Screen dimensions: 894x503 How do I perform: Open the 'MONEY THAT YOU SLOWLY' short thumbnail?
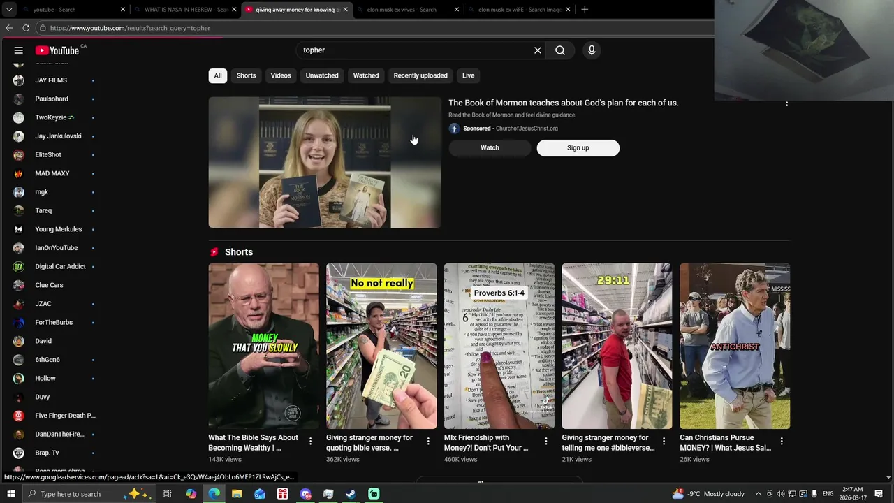coord(263,346)
